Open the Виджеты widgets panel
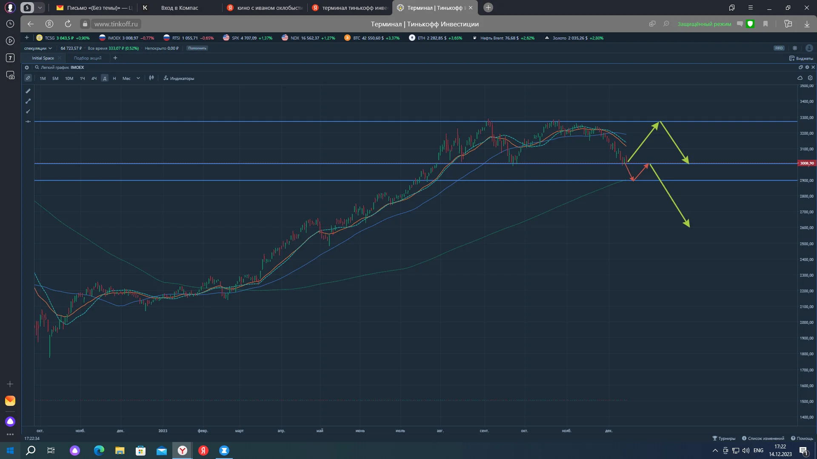817x459 pixels. (x=801, y=58)
